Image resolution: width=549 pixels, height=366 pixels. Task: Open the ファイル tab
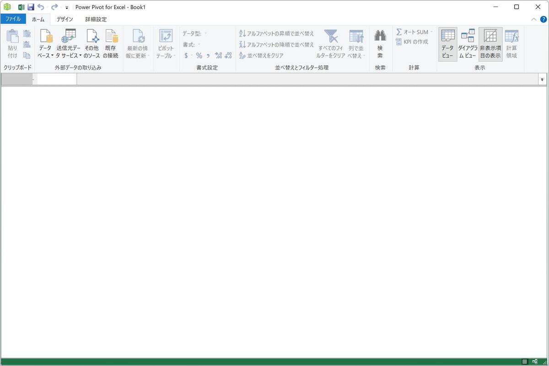pyautogui.click(x=13, y=19)
